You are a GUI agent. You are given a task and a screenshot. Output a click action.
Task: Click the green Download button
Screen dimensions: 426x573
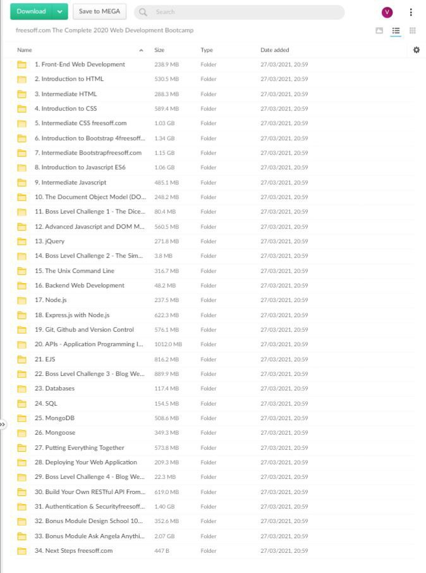click(31, 11)
